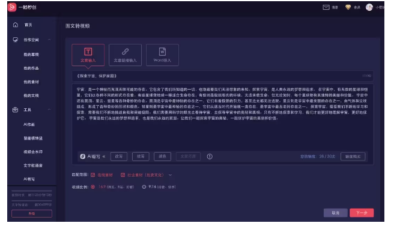Open the text-to-speech tool
394x229 pixels.
(33, 165)
